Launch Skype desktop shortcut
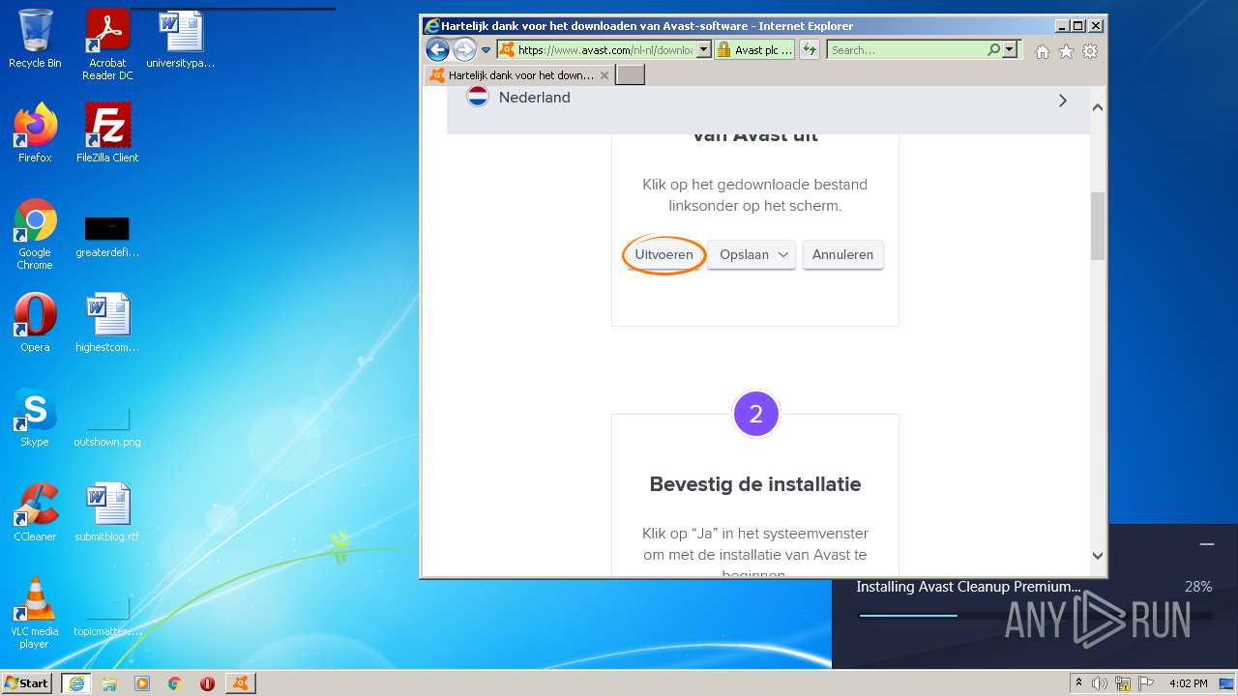This screenshot has height=696, width=1238. (35, 418)
